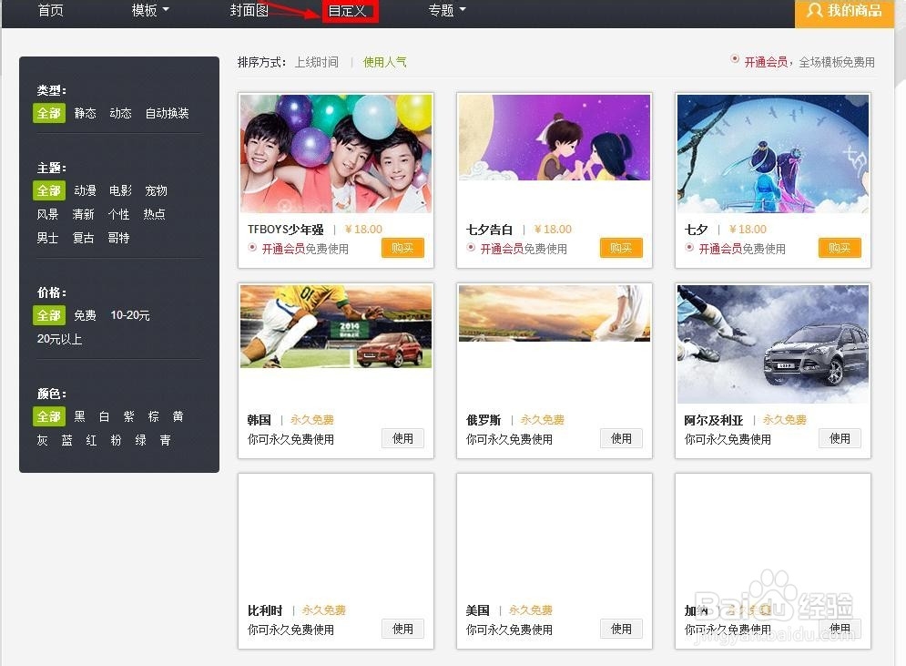The height and width of the screenshot is (666, 906).
Task: Click 购买 for TFBOYS少年强 template
Action: [402, 247]
